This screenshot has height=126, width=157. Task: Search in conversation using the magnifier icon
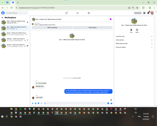(137, 30)
